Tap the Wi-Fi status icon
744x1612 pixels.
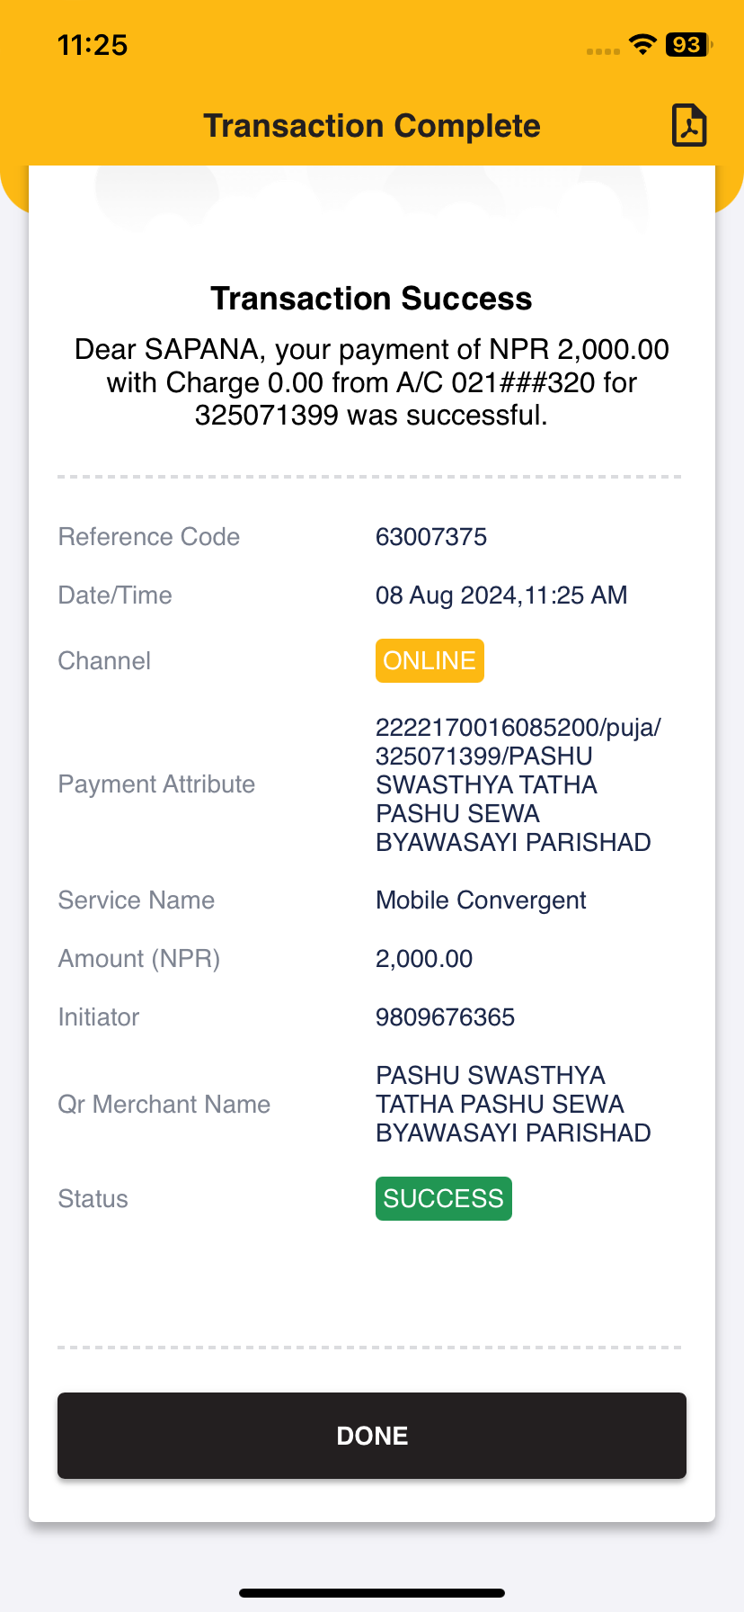(x=642, y=44)
